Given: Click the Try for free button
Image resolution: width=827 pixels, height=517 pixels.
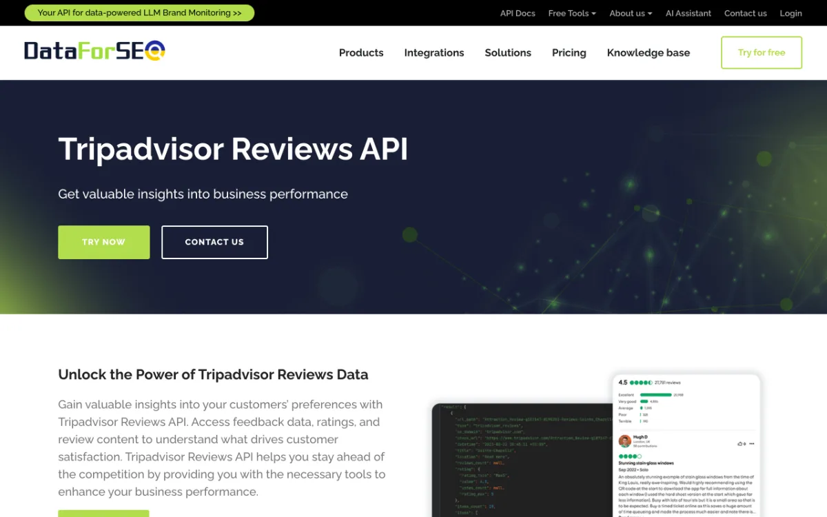Looking at the screenshot, I should (762, 52).
